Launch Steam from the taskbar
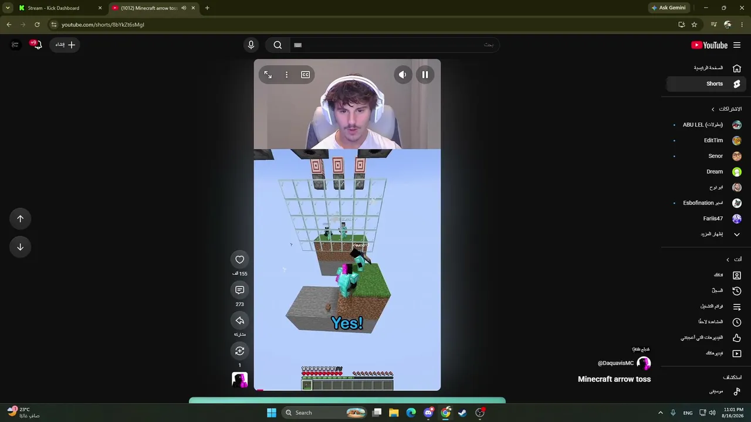Viewport: 751px width, 422px height. point(462,413)
